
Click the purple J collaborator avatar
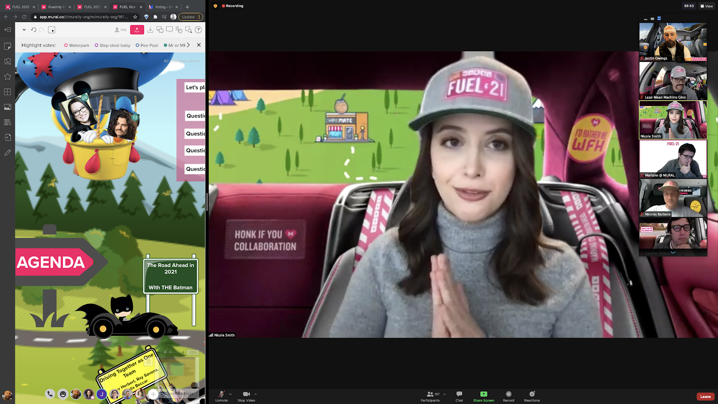102,394
